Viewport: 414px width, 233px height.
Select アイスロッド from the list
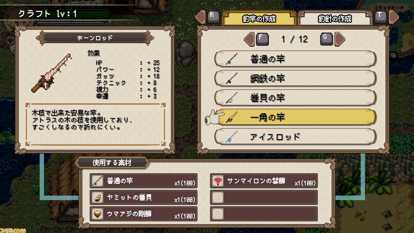click(295, 137)
